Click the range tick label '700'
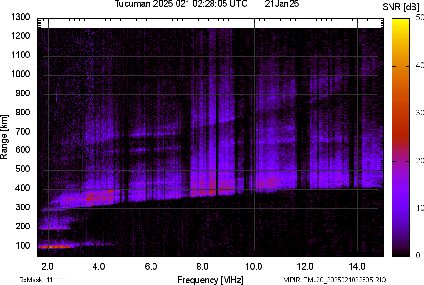This screenshot has height=285, width=424. coord(23,131)
